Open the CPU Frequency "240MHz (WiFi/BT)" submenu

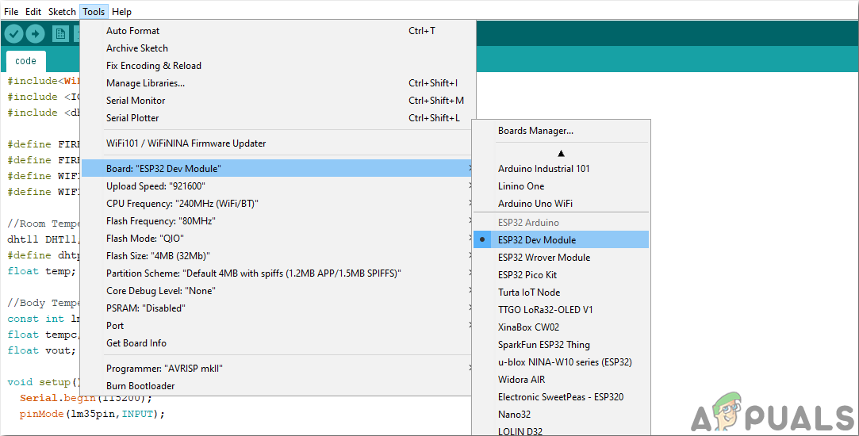click(x=182, y=204)
